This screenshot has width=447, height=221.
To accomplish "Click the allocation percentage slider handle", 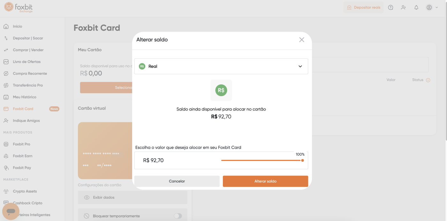I will point(302,160).
